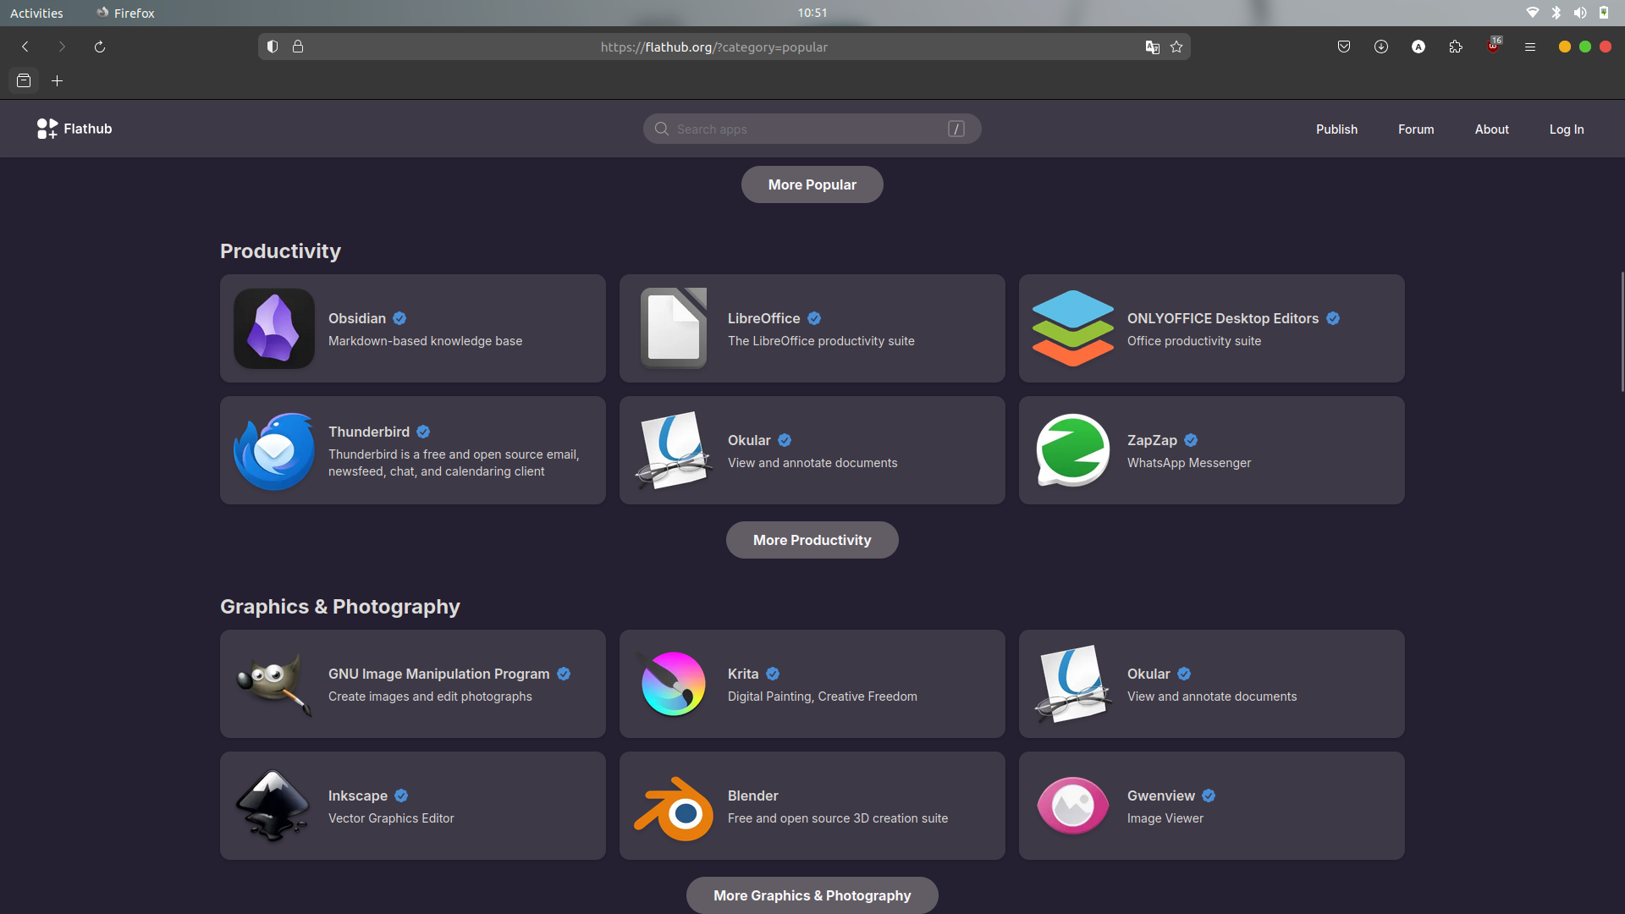Click the uBlock extension icon with badge
Image resolution: width=1625 pixels, height=914 pixels.
pyautogui.click(x=1494, y=46)
